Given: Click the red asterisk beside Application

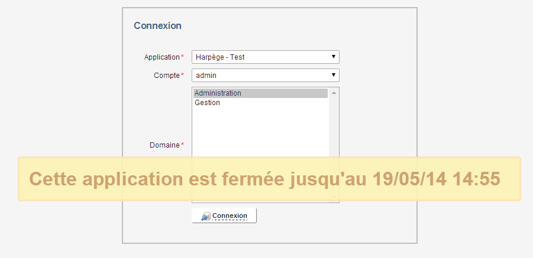Looking at the screenshot, I should pos(182,57).
